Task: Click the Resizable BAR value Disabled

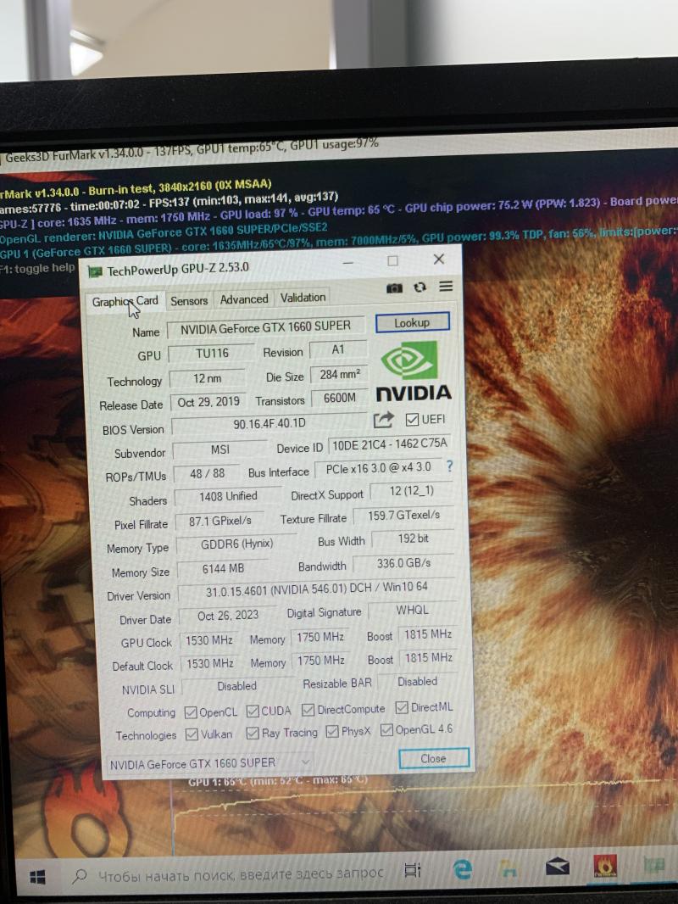Action: click(417, 682)
